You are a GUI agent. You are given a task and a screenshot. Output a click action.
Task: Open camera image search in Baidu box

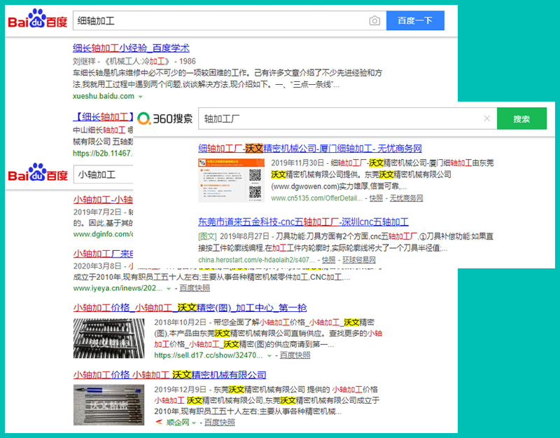coord(374,21)
